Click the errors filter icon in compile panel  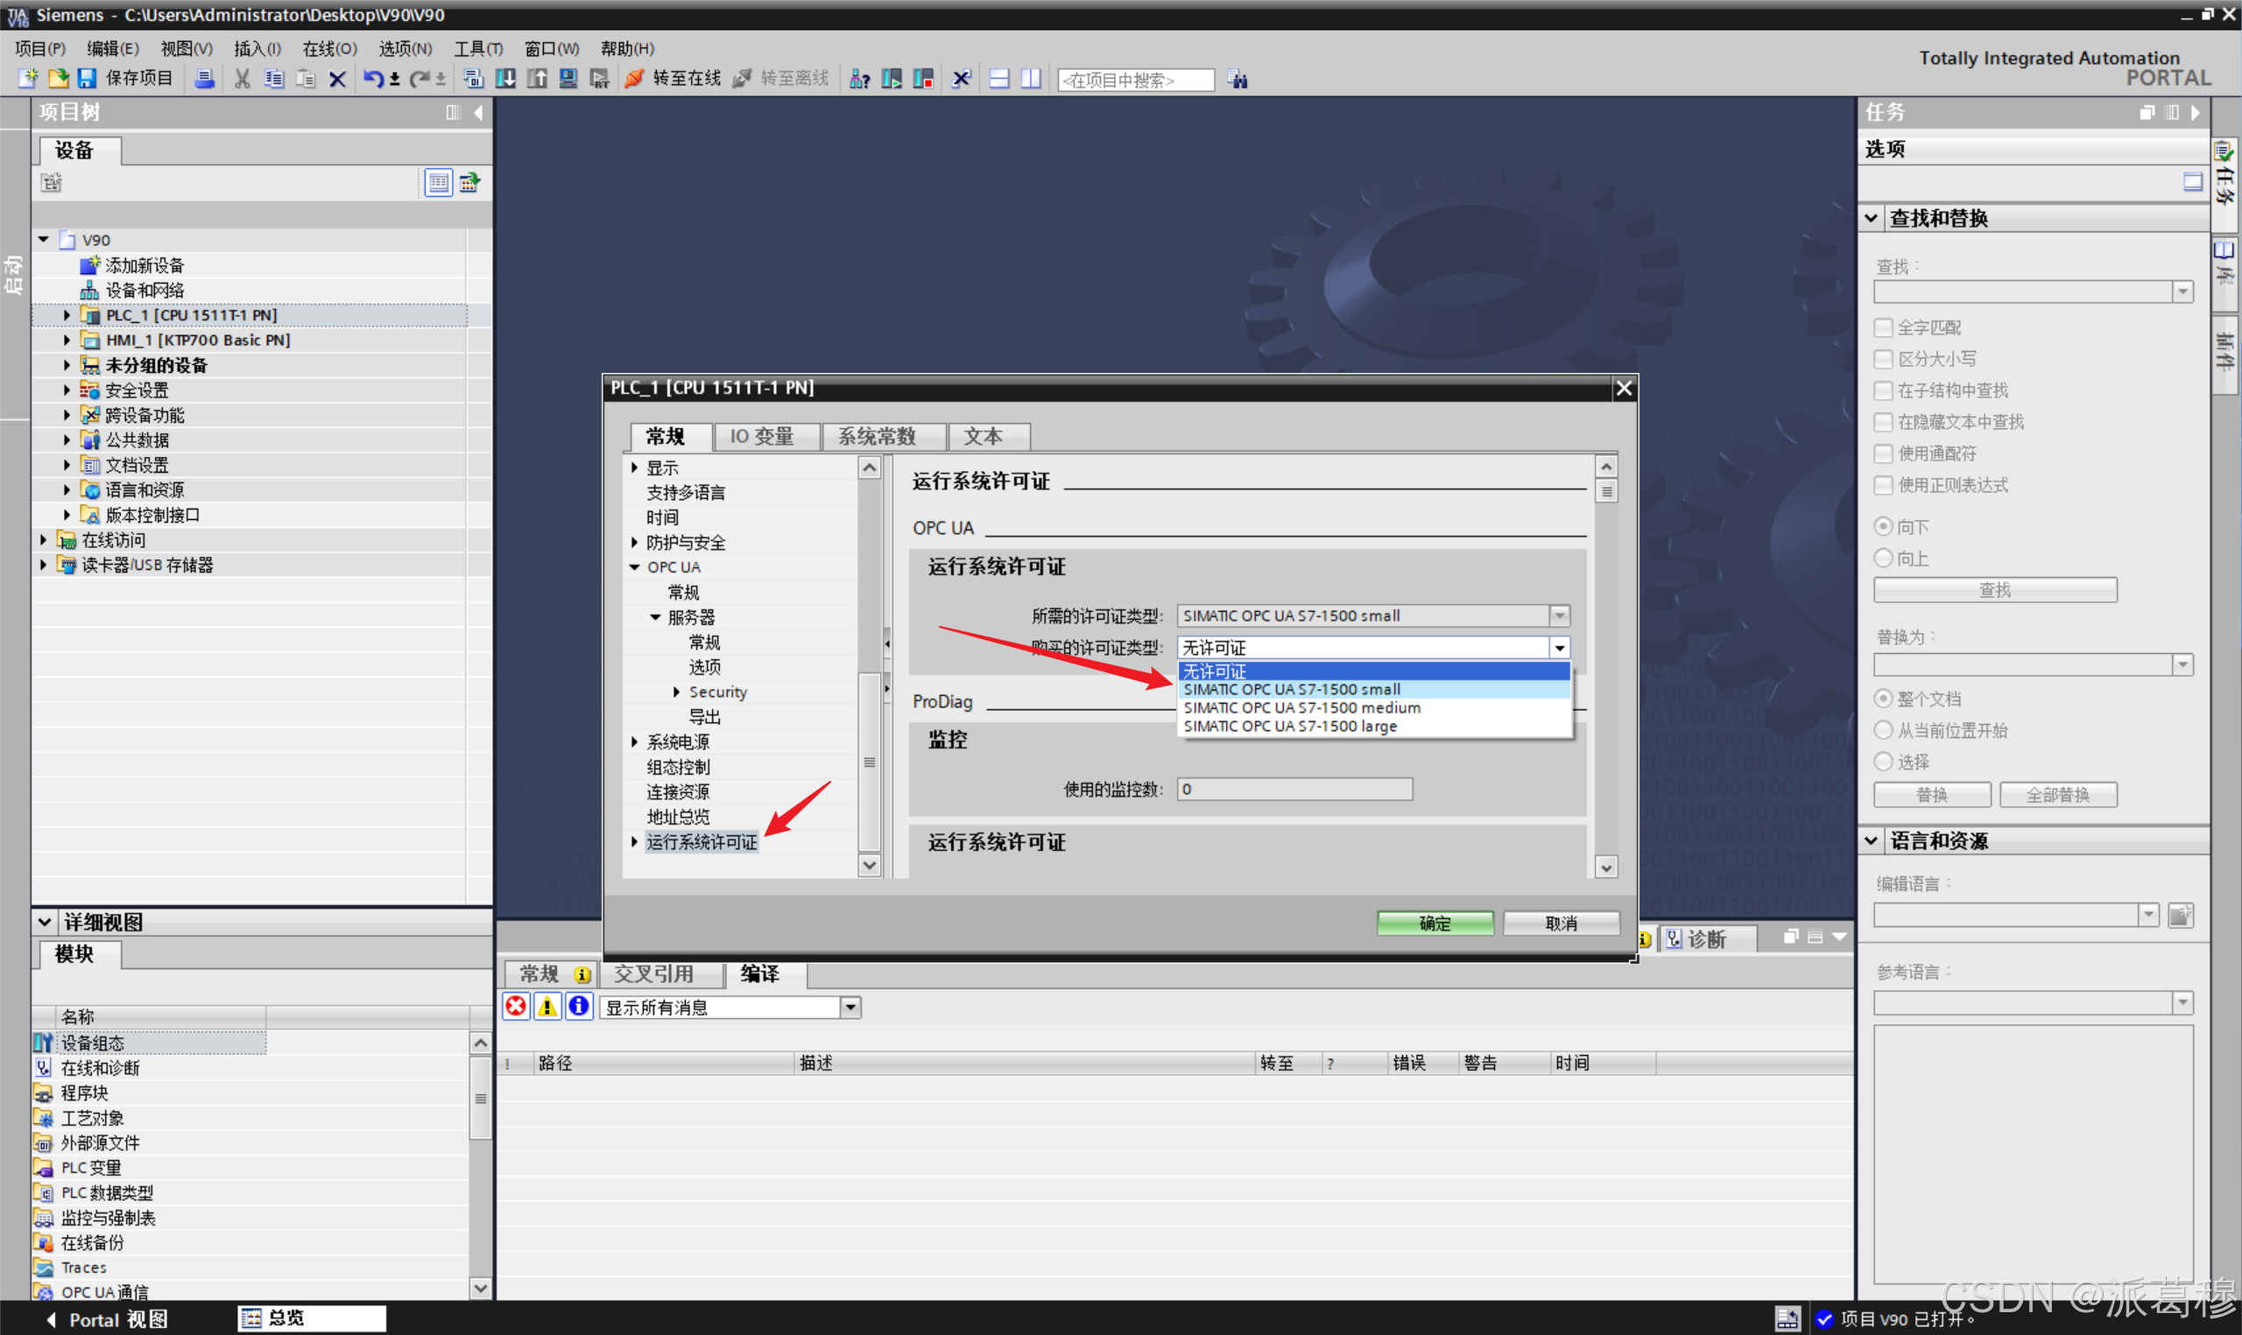click(x=517, y=1006)
